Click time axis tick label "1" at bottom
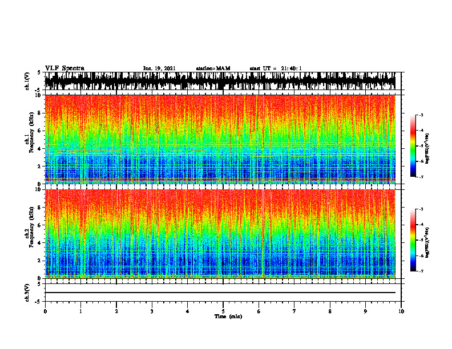This screenshot has width=452, height=349. 80,311
